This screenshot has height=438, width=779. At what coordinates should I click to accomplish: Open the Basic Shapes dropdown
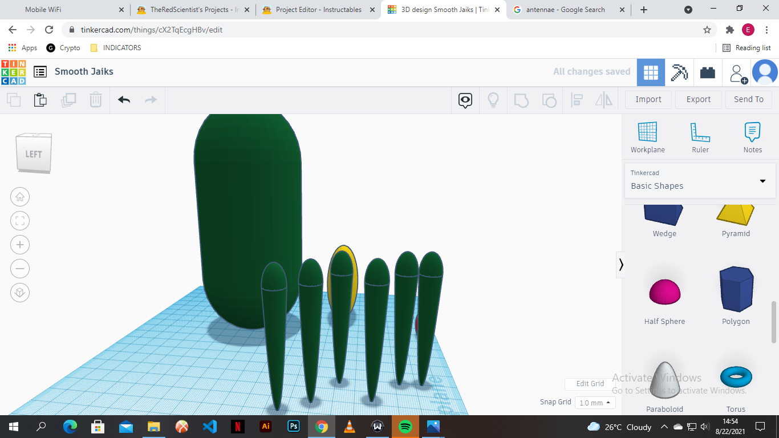click(700, 181)
